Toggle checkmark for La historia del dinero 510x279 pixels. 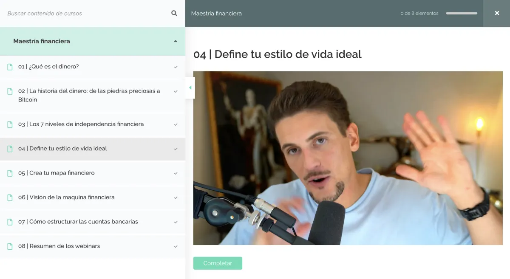176,91
